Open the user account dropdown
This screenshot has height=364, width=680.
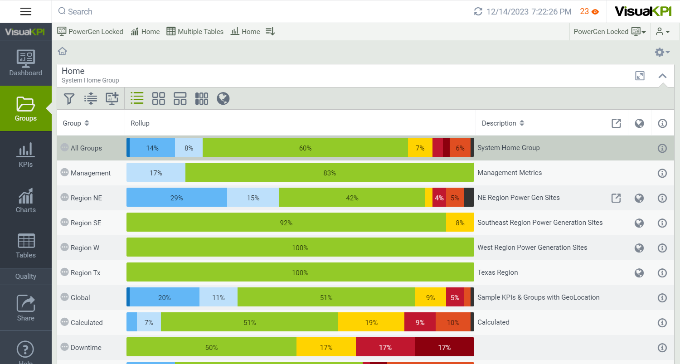point(662,32)
